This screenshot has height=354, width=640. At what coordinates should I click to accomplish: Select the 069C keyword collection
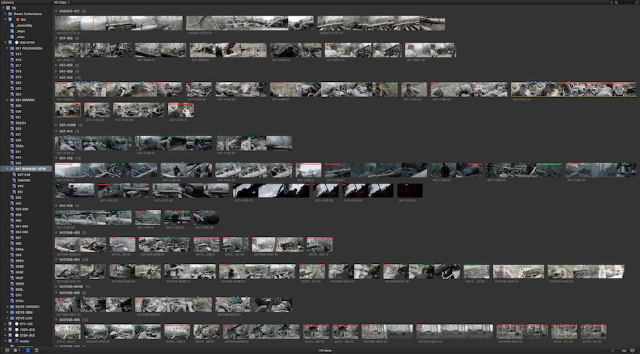(20, 261)
